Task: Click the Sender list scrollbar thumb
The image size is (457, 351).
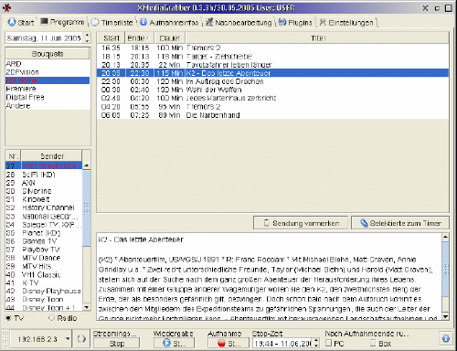Action: (x=87, y=208)
